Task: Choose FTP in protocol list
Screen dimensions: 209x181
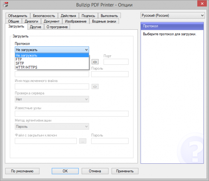Action: coord(52,59)
